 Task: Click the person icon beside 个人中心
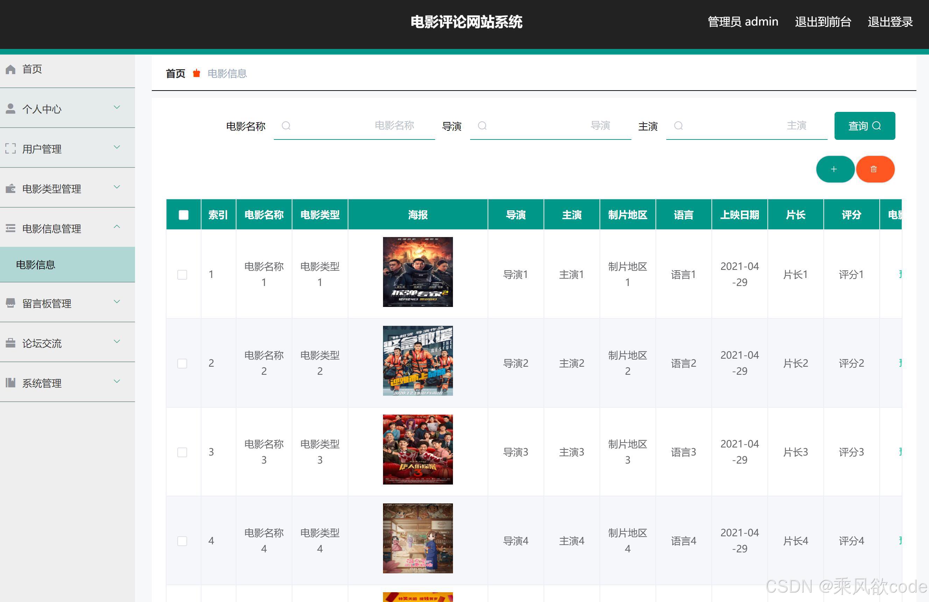(10, 109)
